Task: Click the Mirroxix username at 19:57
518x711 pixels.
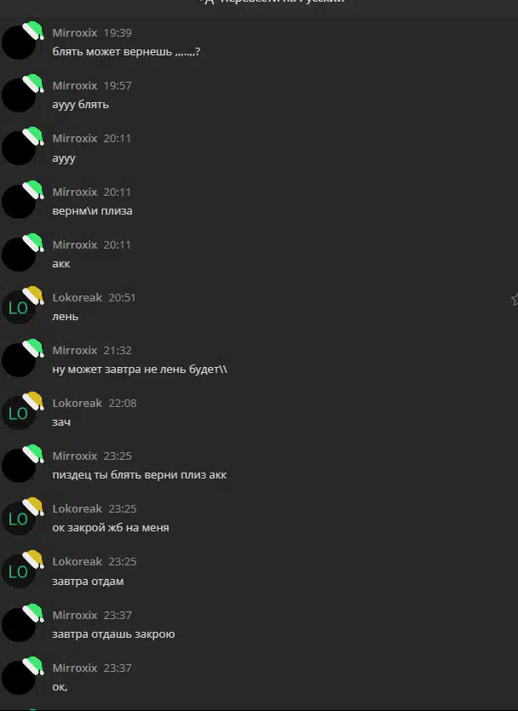Action: [x=75, y=85]
